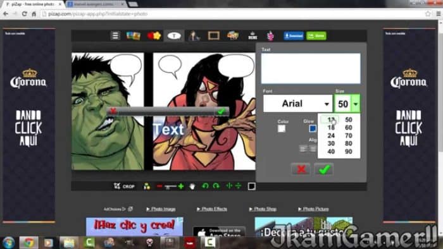The image size is (443, 249).
Task: Open the MEME tool icon
Action: click(x=253, y=36)
